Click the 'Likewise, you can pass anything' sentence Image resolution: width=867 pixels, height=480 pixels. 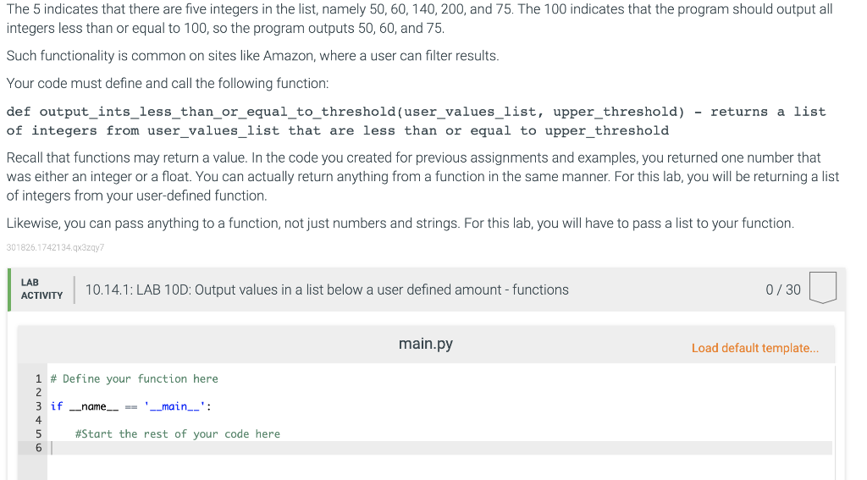tap(400, 223)
